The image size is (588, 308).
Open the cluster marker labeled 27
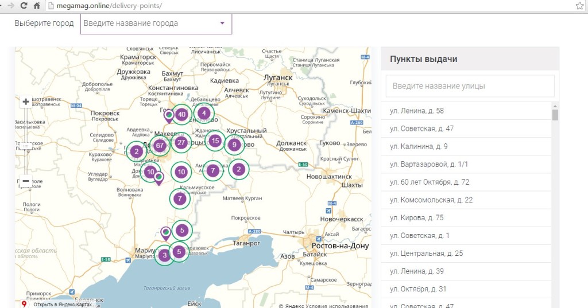181,142
